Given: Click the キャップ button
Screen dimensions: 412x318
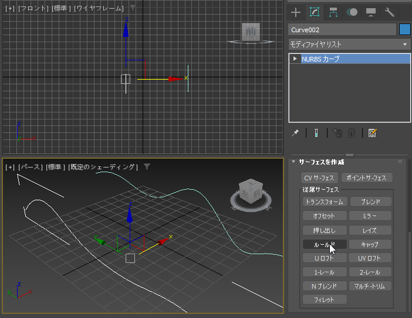Looking at the screenshot, I should click(x=370, y=244).
